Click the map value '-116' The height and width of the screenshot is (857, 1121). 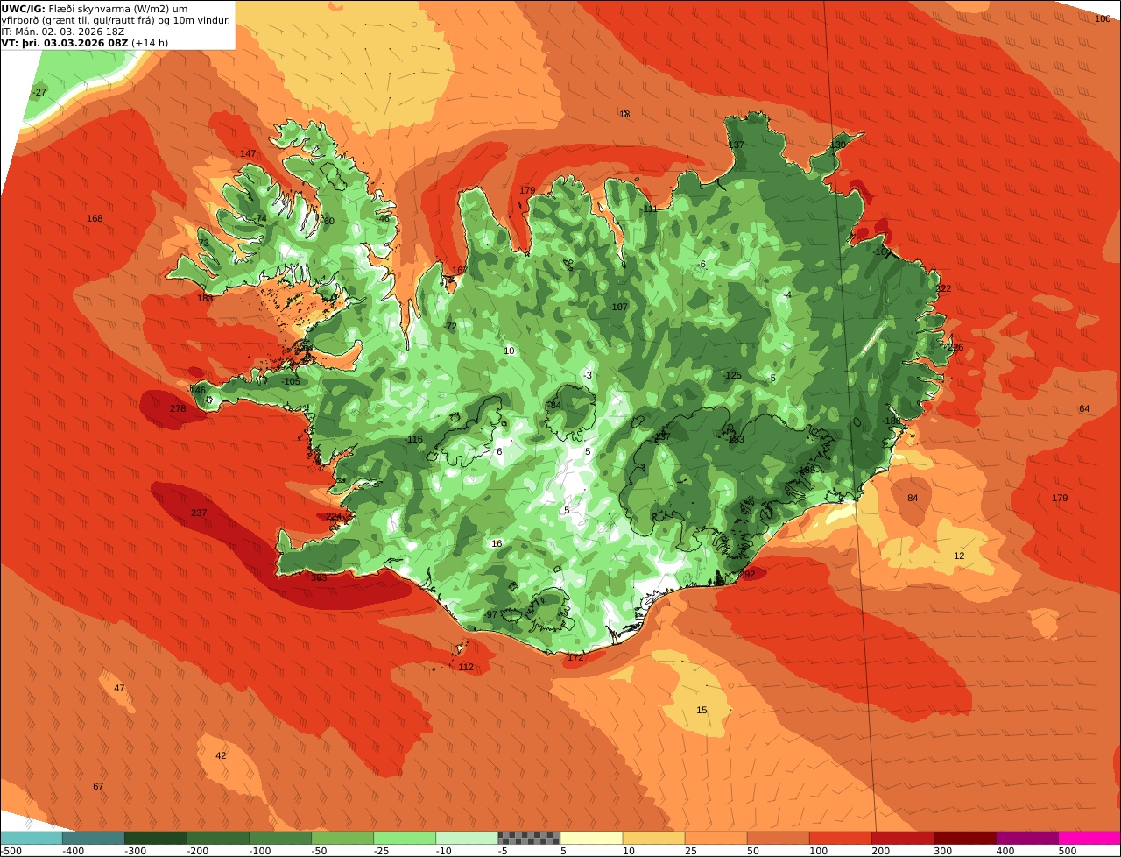pyautogui.click(x=413, y=439)
